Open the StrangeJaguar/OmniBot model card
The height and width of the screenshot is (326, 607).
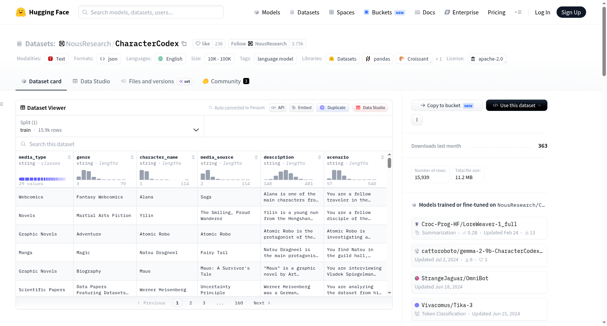coord(479,282)
